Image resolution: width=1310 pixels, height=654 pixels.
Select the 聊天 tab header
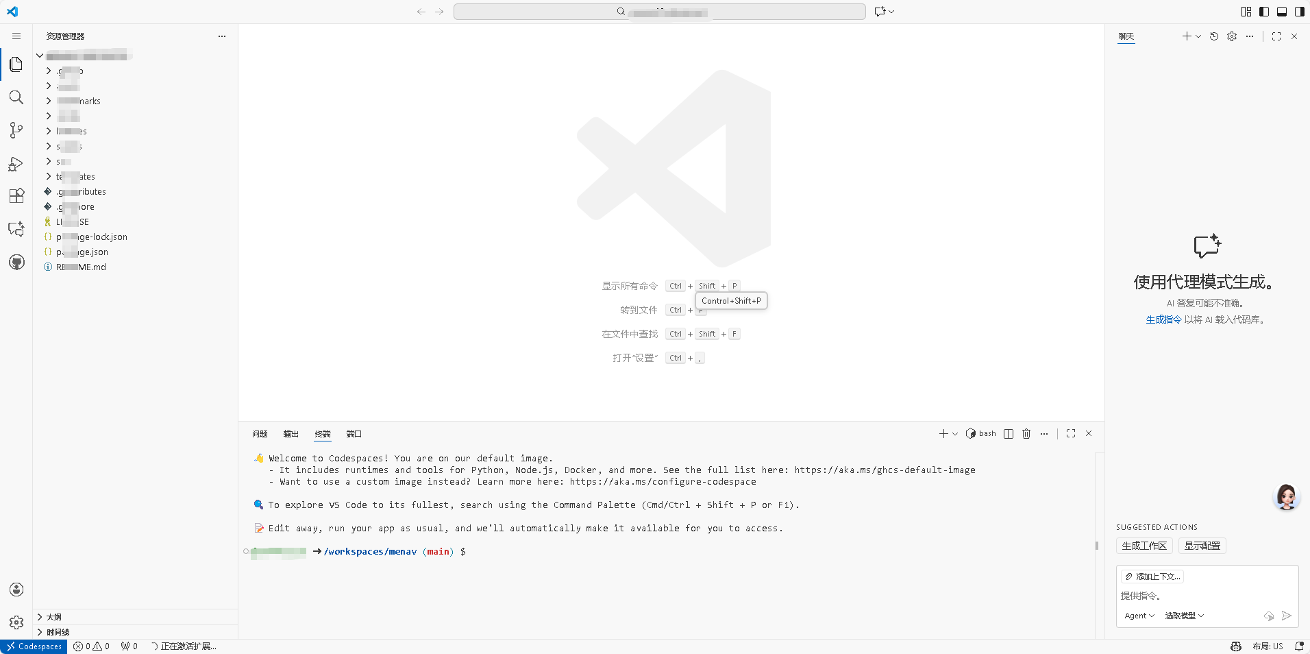click(x=1126, y=36)
